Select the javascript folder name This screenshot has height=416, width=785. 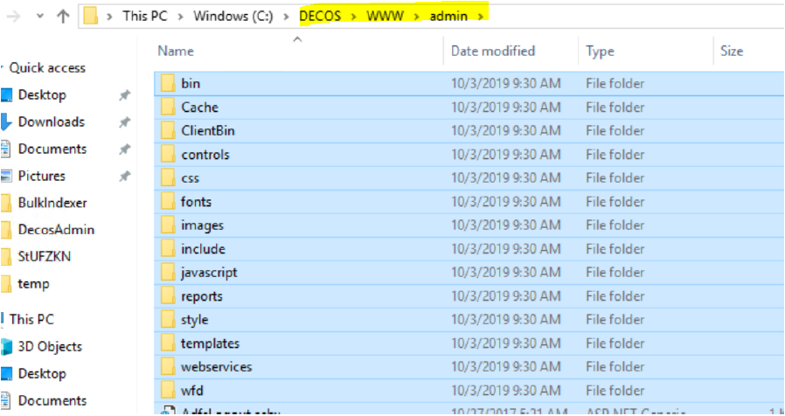click(x=209, y=273)
